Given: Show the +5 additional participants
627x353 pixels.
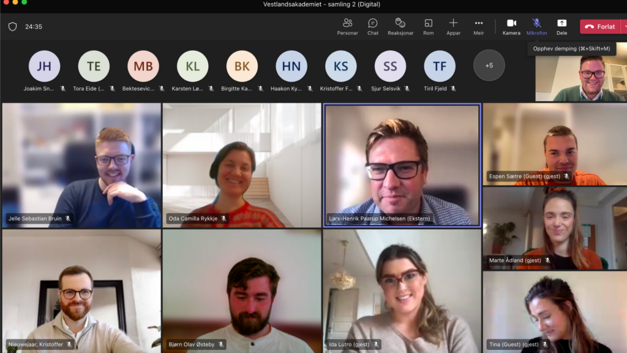Looking at the screenshot, I should [489, 66].
